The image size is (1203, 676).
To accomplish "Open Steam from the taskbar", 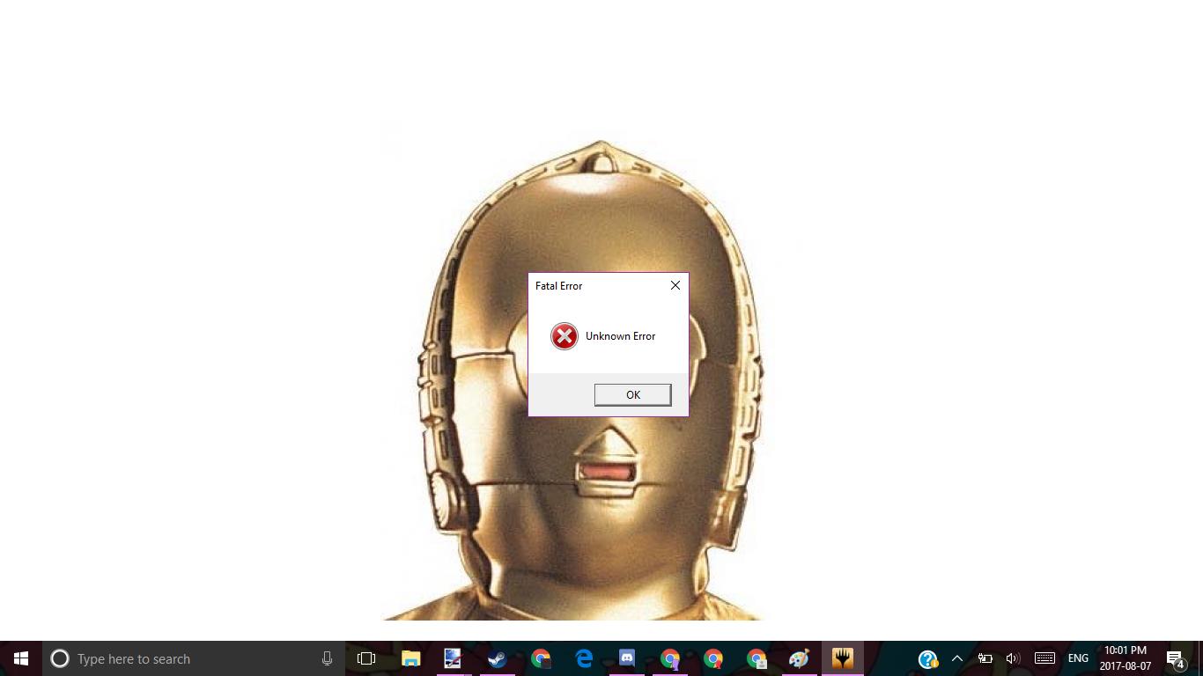I will [x=498, y=658].
